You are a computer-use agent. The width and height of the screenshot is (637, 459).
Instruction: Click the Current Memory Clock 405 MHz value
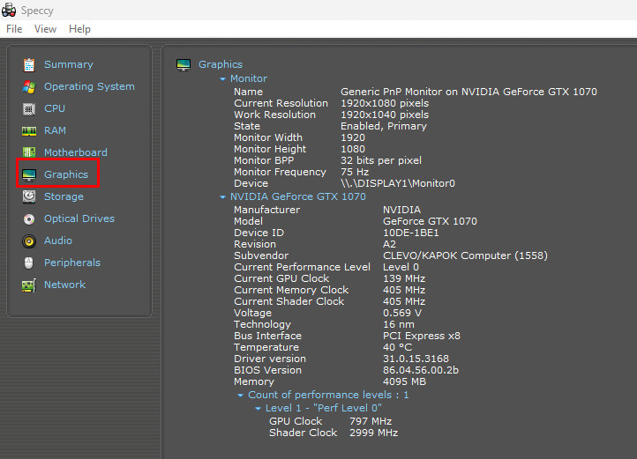point(404,290)
